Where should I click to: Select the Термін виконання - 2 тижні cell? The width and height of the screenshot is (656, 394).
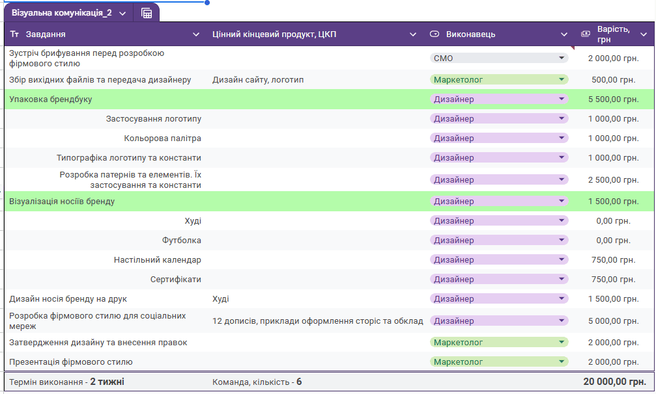click(106, 382)
